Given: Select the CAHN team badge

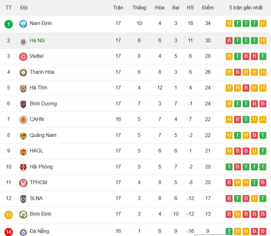Looking at the screenshot, I should 23,120.
